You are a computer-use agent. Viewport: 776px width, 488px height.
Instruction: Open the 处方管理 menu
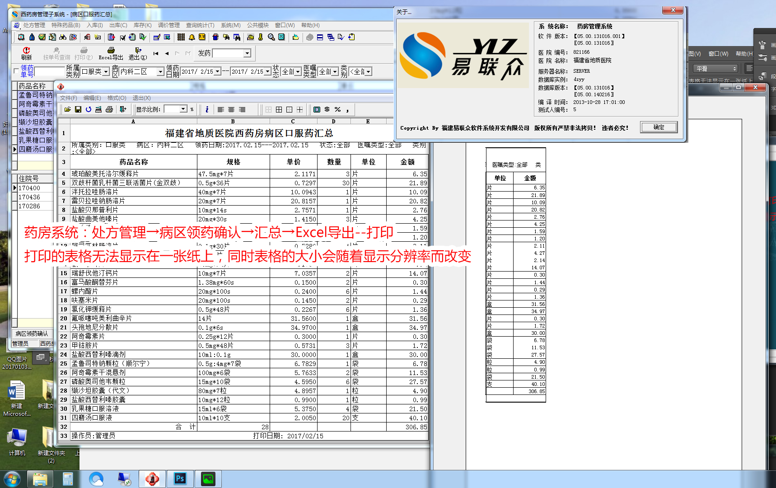34,25
